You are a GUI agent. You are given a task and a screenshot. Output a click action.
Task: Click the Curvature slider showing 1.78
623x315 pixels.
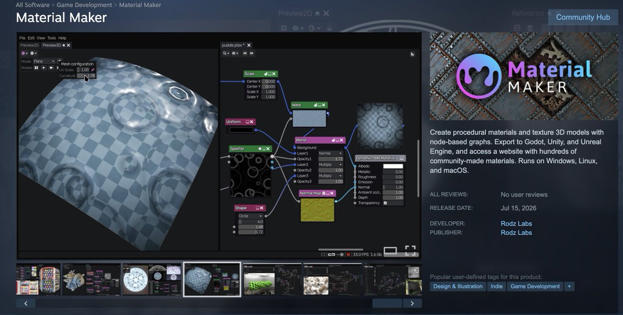pyautogui.click(x=87, y=76)
